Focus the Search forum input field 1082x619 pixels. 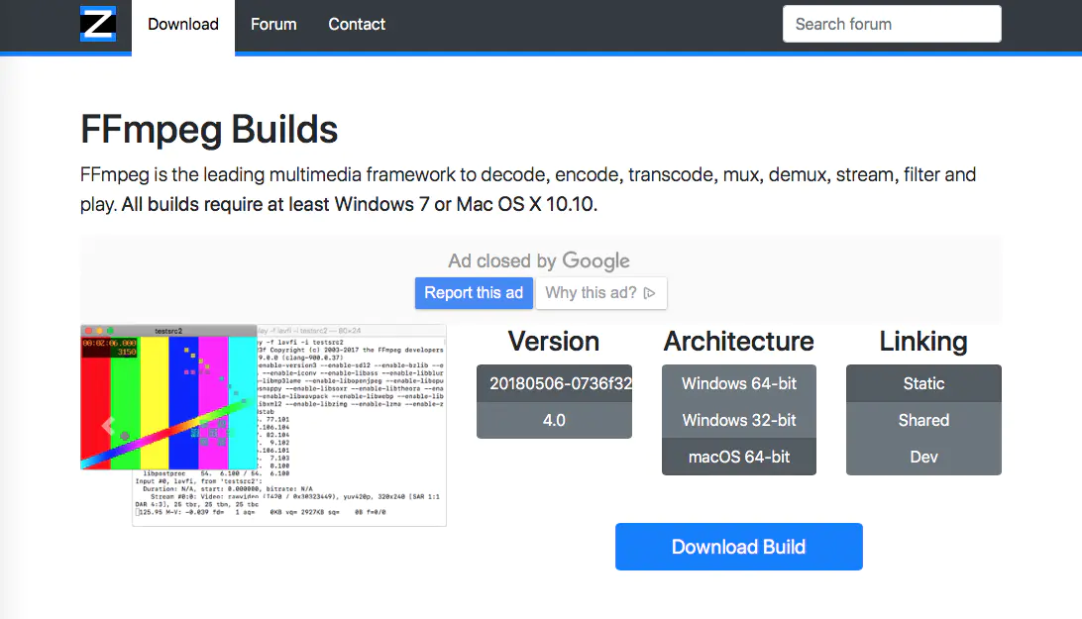coord(892,24)
